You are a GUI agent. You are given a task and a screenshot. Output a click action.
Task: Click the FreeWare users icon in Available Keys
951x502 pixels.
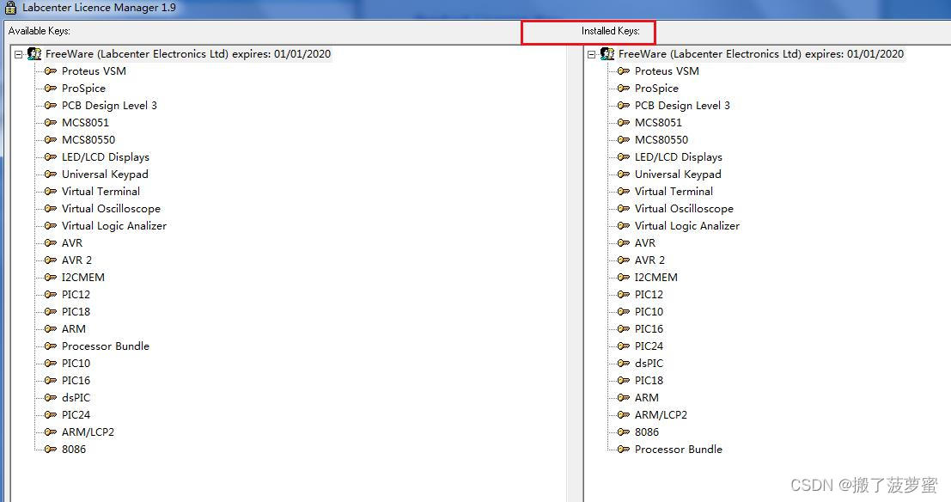[34, 54]
